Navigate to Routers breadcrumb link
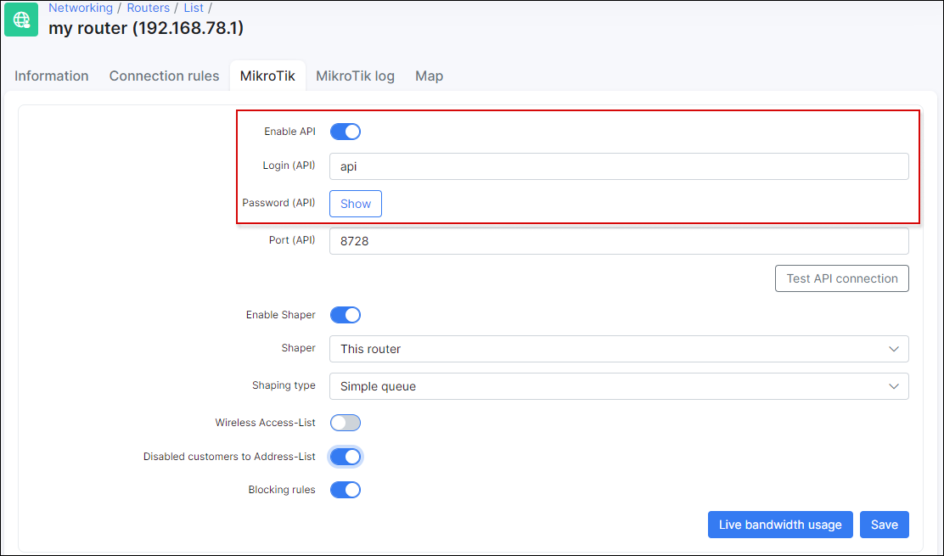 click(x=149, y=8)
